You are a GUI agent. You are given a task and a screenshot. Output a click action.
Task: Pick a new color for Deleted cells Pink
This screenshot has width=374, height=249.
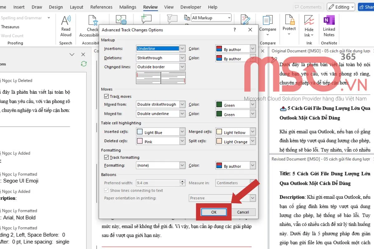point(182,141)
